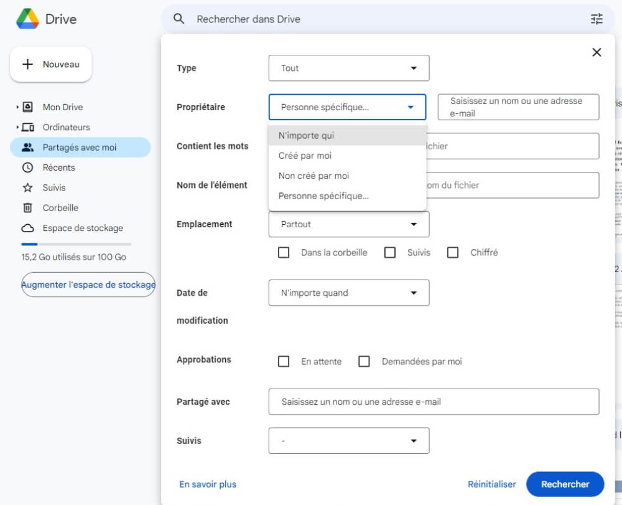Choose N'importe qui in the owner menu

pyautogui.click(x=306, y=135)
